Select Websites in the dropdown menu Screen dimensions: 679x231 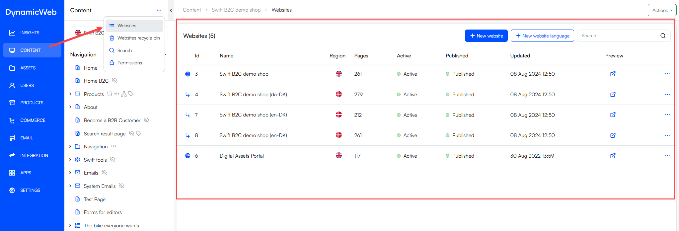[134, 26]
